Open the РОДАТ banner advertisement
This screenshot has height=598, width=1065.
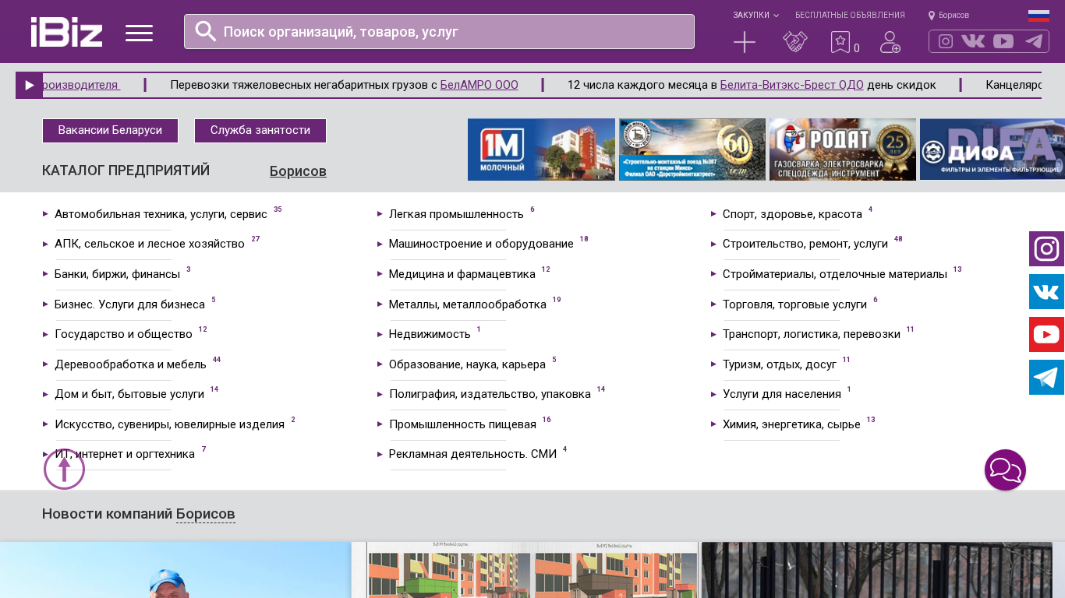842,149
